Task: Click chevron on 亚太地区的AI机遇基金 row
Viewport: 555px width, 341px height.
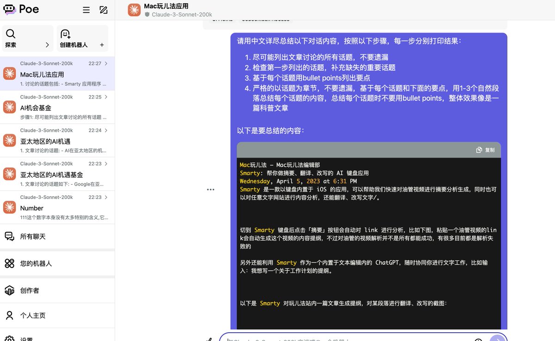Action: click(106, 164)
